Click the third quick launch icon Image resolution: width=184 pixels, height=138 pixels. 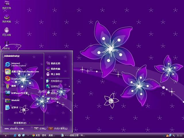(x=24, y=135)
